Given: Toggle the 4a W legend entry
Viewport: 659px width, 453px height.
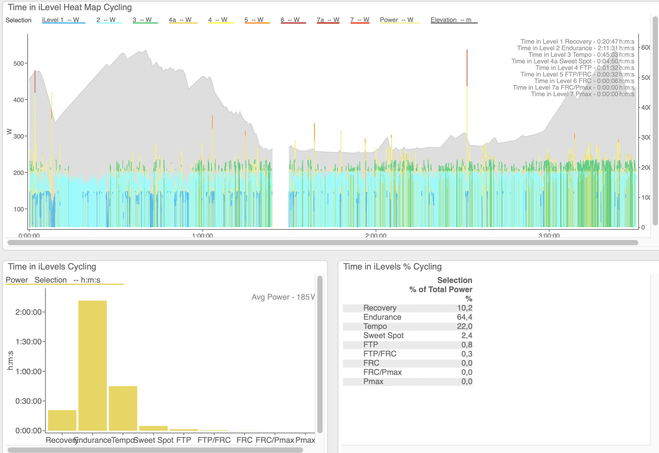Looking at the screenshot, I should [x=183, y=20].
